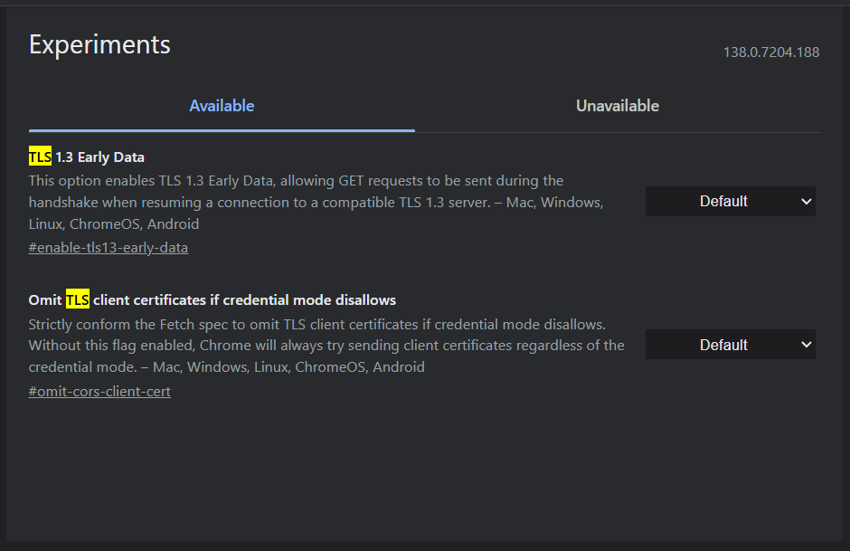Screen dimensions: 850x551
Task: Click the chevron arrow on Omit TLS certificates select
Action: (807, 345)
